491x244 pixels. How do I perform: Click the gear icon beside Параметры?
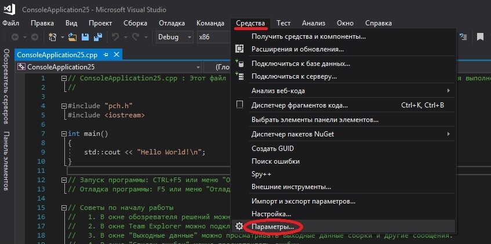tap(239, 226)
